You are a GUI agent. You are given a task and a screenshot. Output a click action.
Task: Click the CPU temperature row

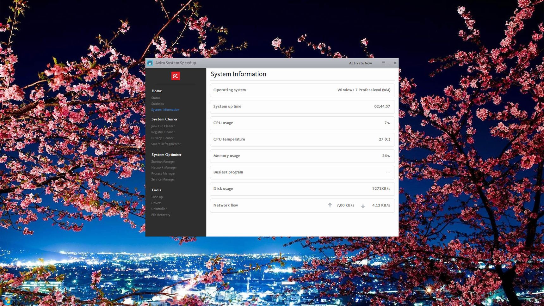click(x=302, y=139)
